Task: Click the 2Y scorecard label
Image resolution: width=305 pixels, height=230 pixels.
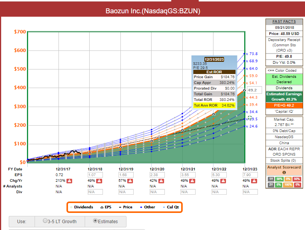Action: [271, 184]
